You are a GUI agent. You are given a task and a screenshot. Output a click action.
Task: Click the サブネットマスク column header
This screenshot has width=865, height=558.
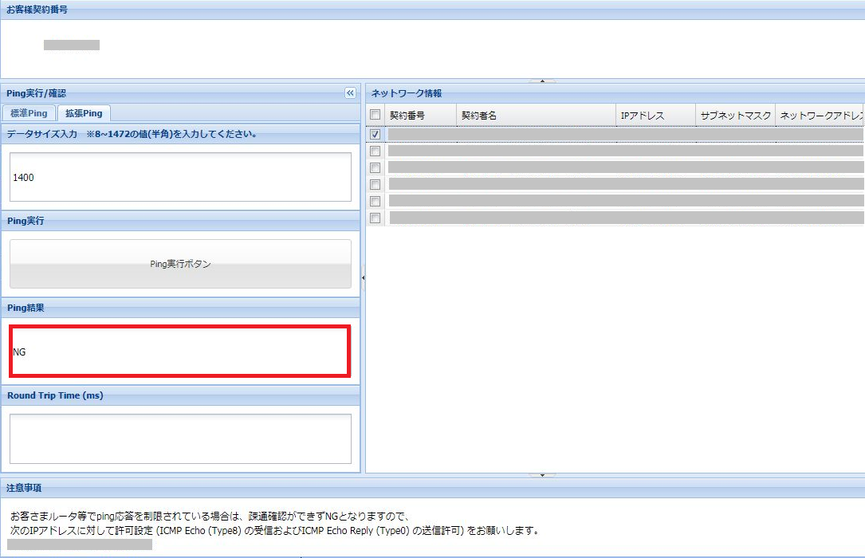(735, 116)
